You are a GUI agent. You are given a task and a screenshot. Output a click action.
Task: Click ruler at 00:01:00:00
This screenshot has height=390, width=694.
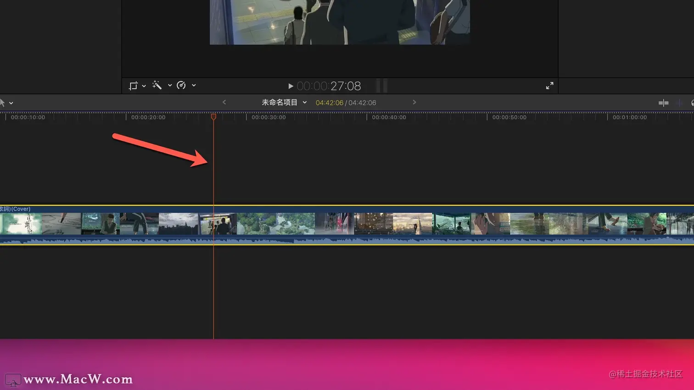pyautogui.click(x=629, y=117)
